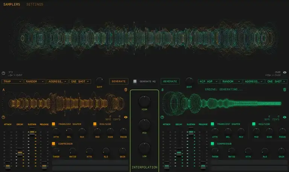
Task: Open the HIP HOP genre dropdown
Action: click(x=208, y=81)
